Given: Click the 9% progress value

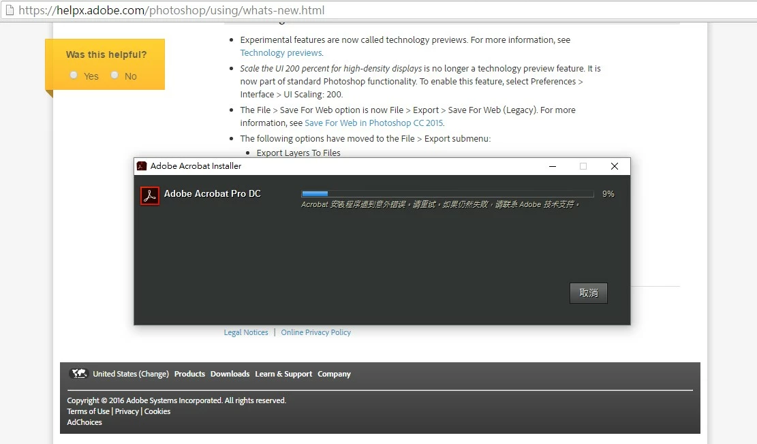Looking at the screenshot, I should click(x=608, y=194).
